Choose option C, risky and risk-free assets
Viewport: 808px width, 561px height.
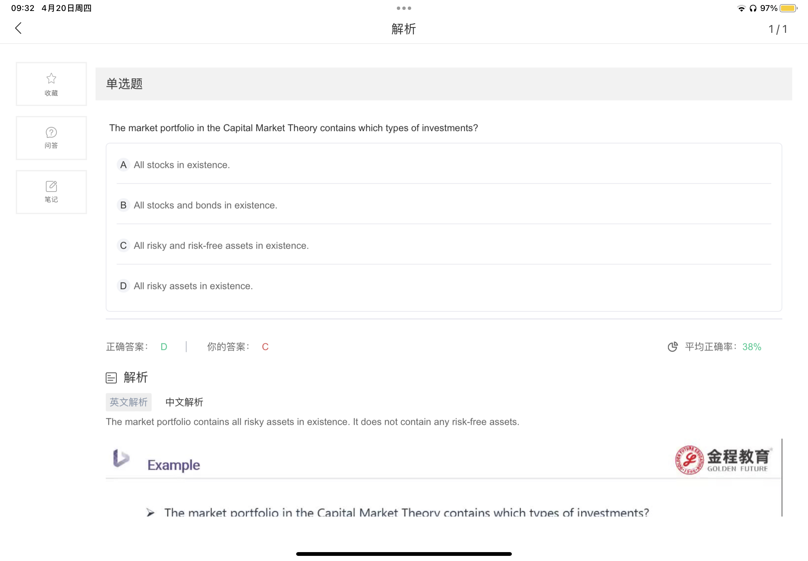coord(221,246)
